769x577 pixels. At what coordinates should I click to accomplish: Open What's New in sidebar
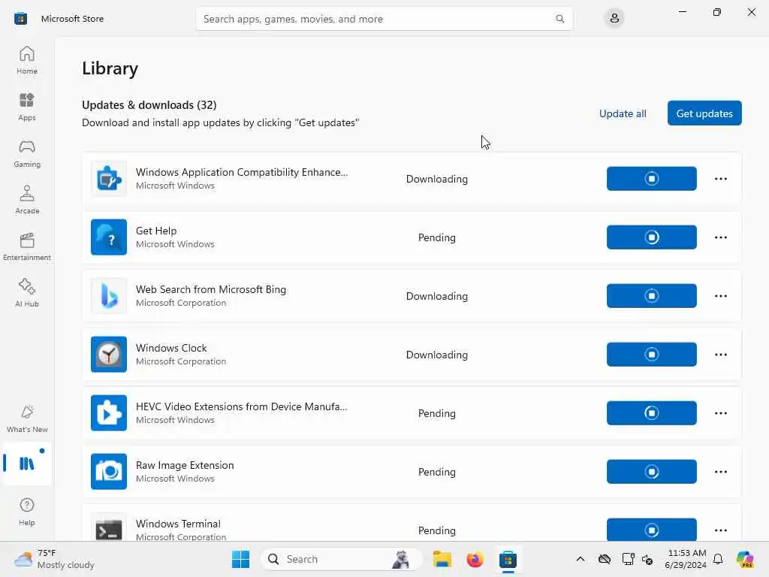click(x=27, y=418)
